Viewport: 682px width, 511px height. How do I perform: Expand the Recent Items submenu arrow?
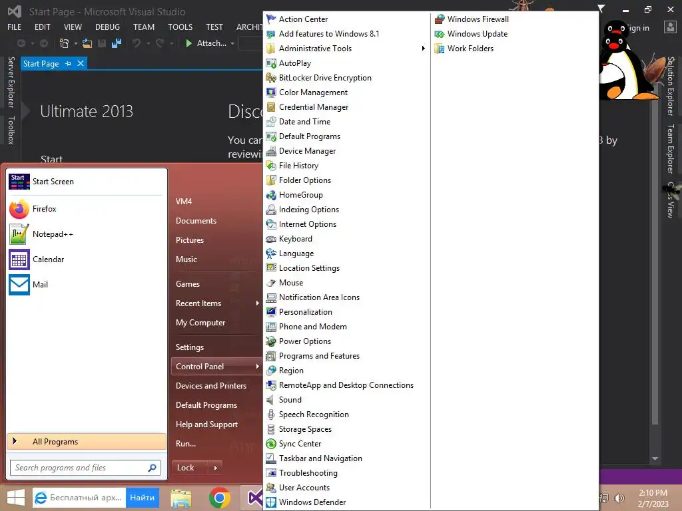(258, 303)
